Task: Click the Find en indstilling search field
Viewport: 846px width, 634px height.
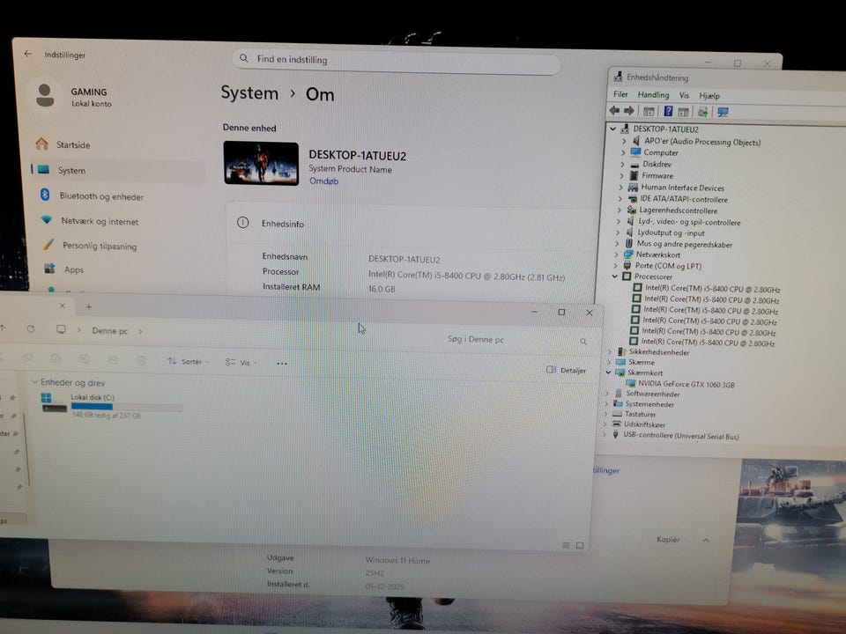Action: (397, 61)
